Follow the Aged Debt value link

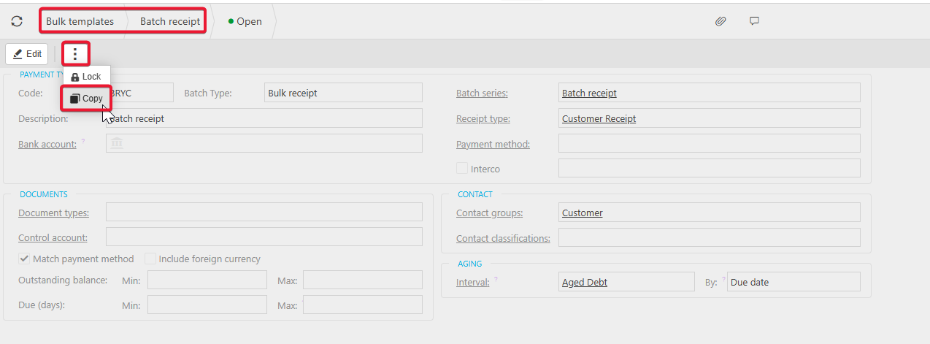[x=585, y=282]
